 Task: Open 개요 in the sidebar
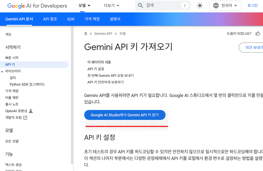coord(8,34)
